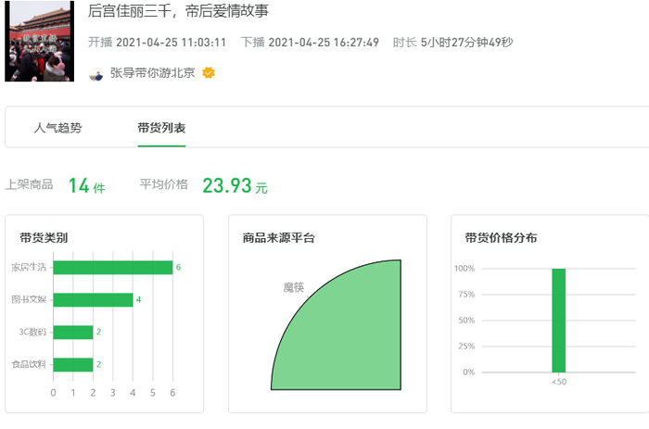This screenshot has height=429, width=649.
Task: Click the 3C数码 bar in category chart
Action: [73, 332]
